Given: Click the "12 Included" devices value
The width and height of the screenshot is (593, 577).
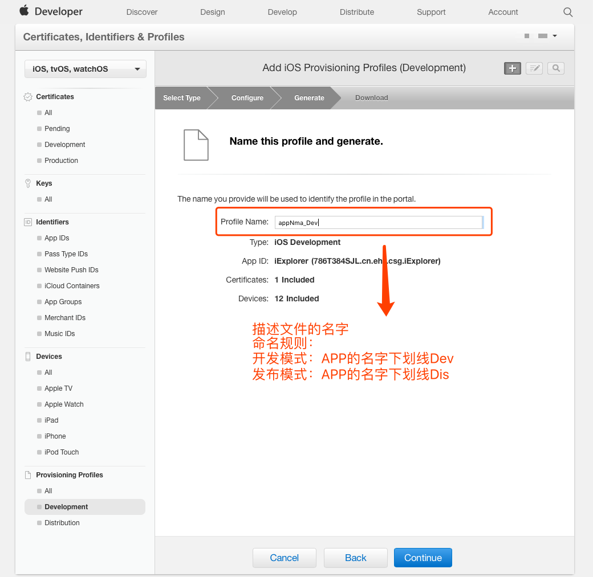Looking at the screenshot, I should coord(296,298).
